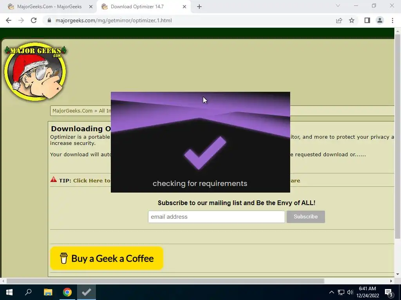Open a new tab
This screenshot has width=401, height=300.
(x=199, y=7)
